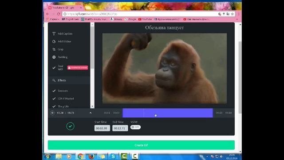Open Firefox from the taskbar
This screenshot has height=160, width=284.
[x=91, y=156]
